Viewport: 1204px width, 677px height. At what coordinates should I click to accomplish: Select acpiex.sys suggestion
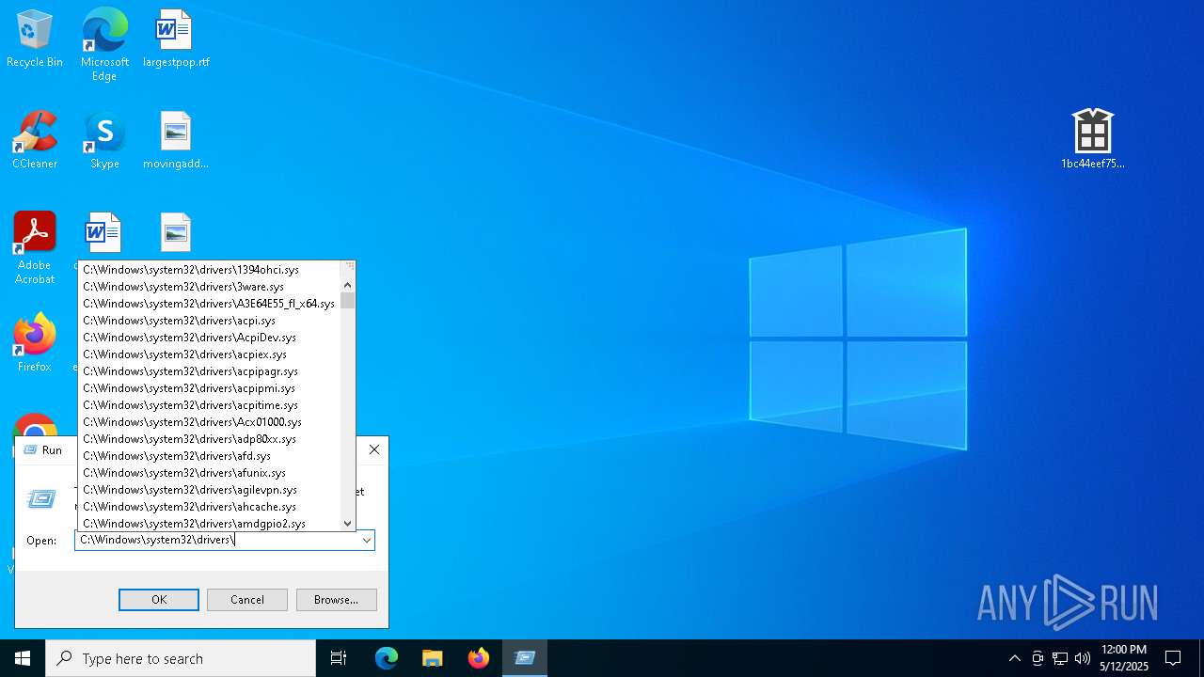[x=209, y=354]
